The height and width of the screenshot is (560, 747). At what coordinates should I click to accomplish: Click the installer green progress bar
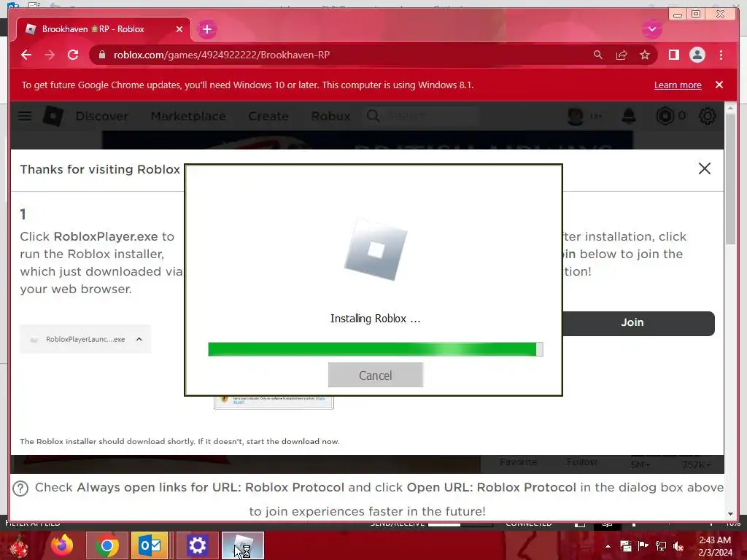point(376,349)
